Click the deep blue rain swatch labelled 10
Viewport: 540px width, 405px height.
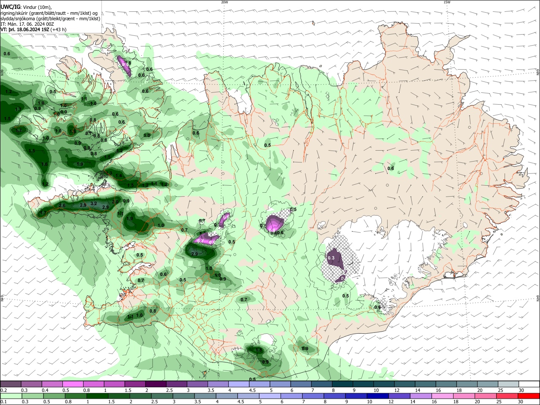[x=377, y=396]
